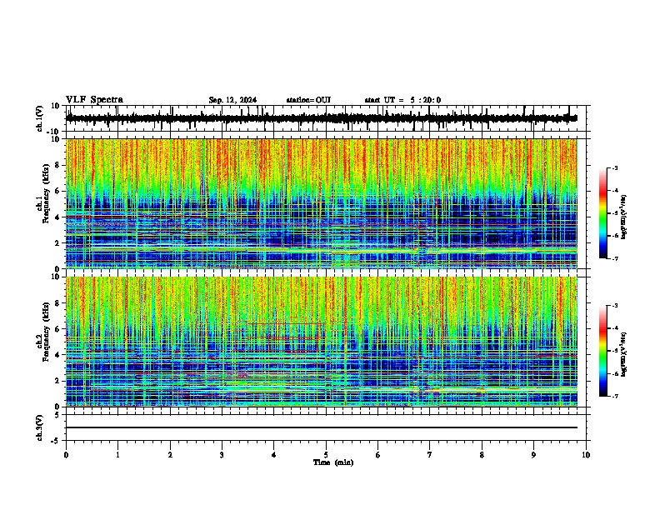660x510 pixels.
Task: Click the ch.2 spectrogram panel
Action: tap(322, 342)
